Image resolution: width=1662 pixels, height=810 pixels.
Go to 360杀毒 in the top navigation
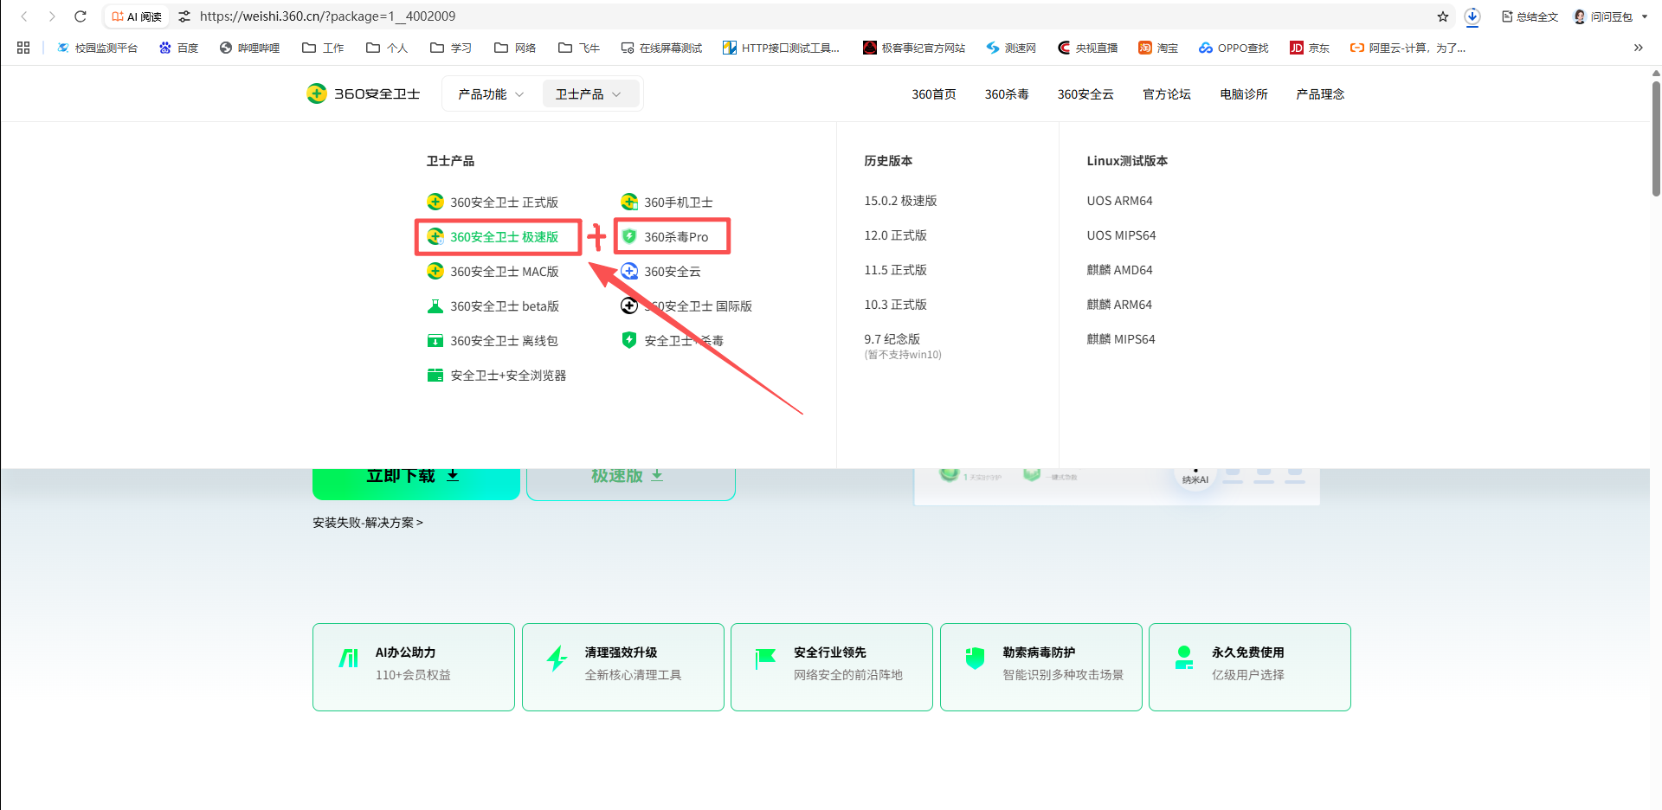pyautogui.click(x=1006, y=94)
